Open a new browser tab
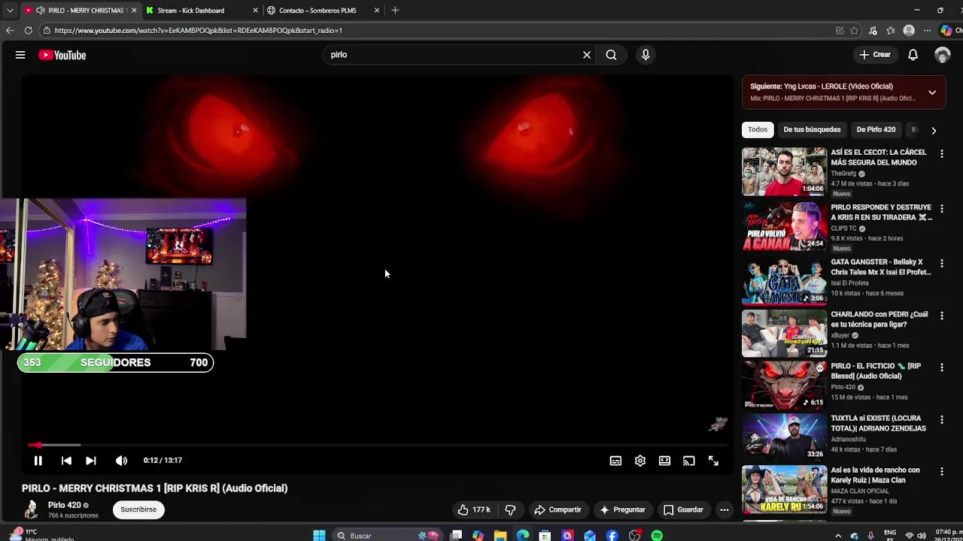The width and height of the screenshot is (963, 541). tap(395, 11)
